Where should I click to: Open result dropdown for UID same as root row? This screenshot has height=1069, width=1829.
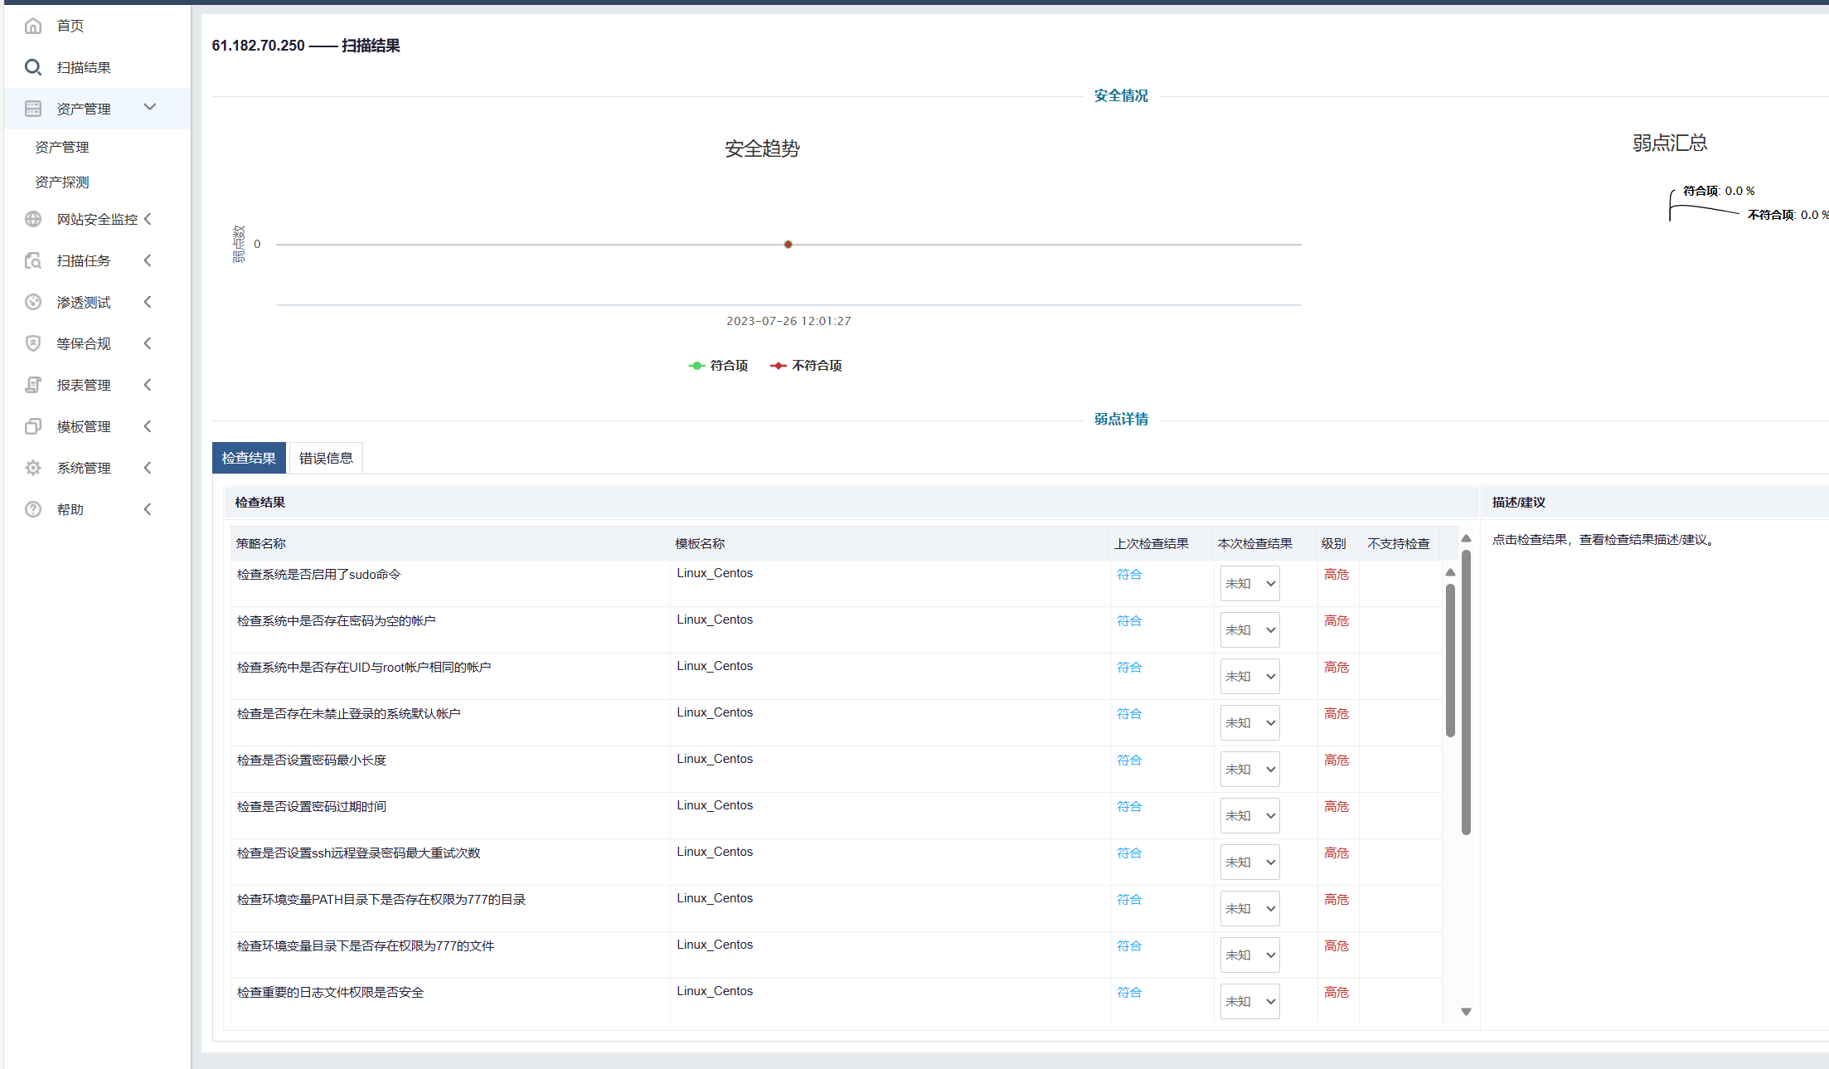pyautogui.click(x=1249, y=677)
